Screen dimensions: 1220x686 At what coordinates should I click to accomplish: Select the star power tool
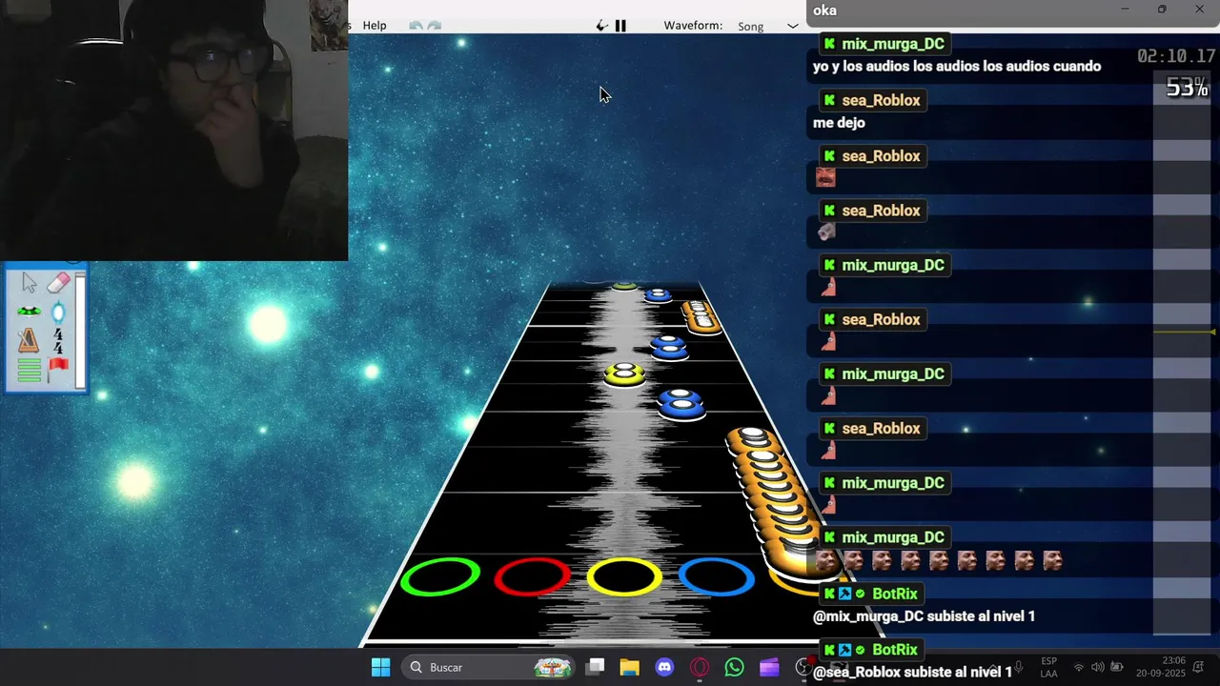[58, 312]
